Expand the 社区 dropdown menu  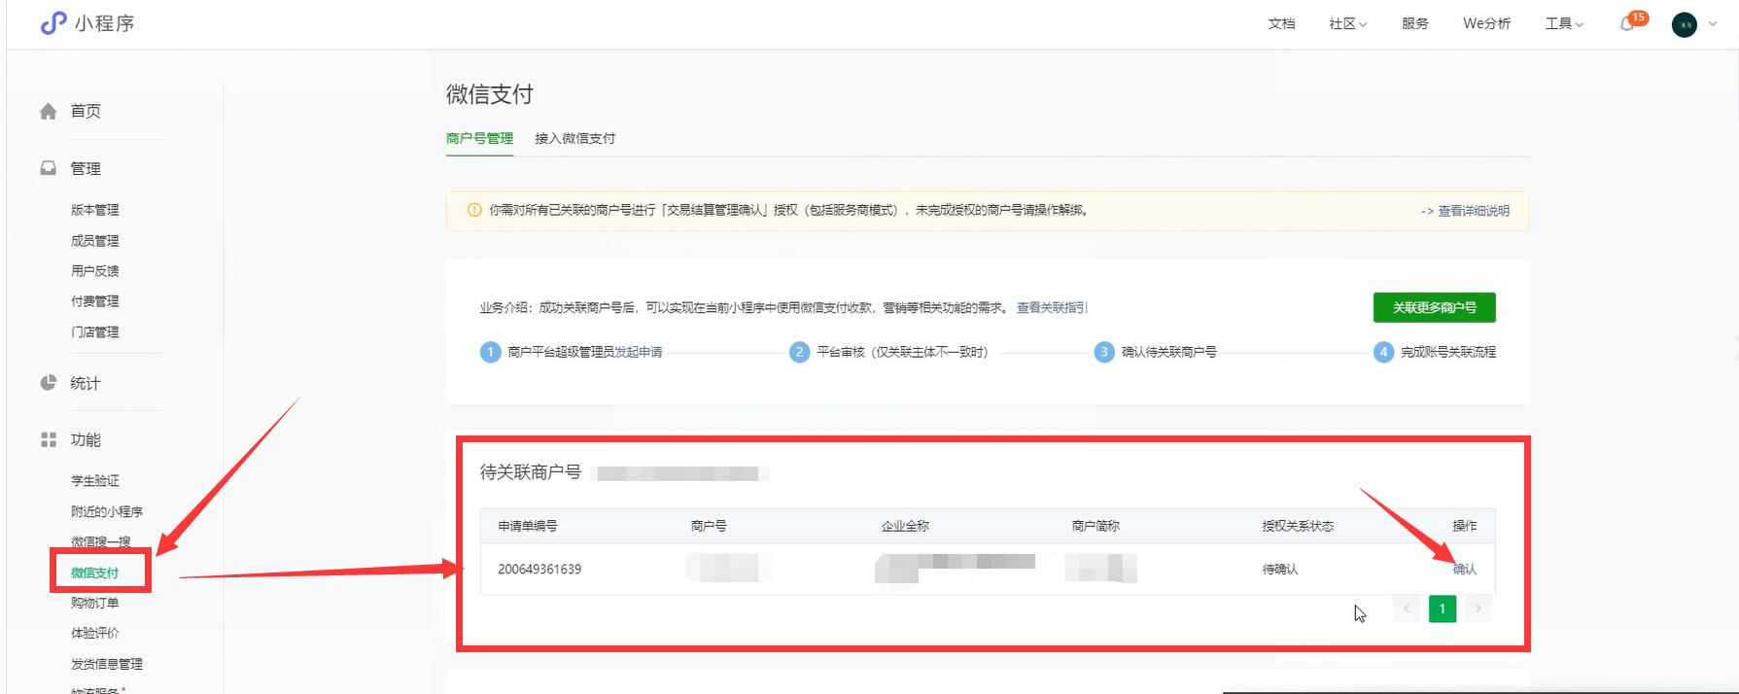click(x=1348, y=24)
